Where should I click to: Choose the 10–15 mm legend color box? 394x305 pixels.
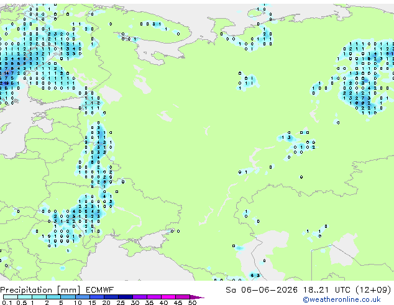[x=82, y=297]
